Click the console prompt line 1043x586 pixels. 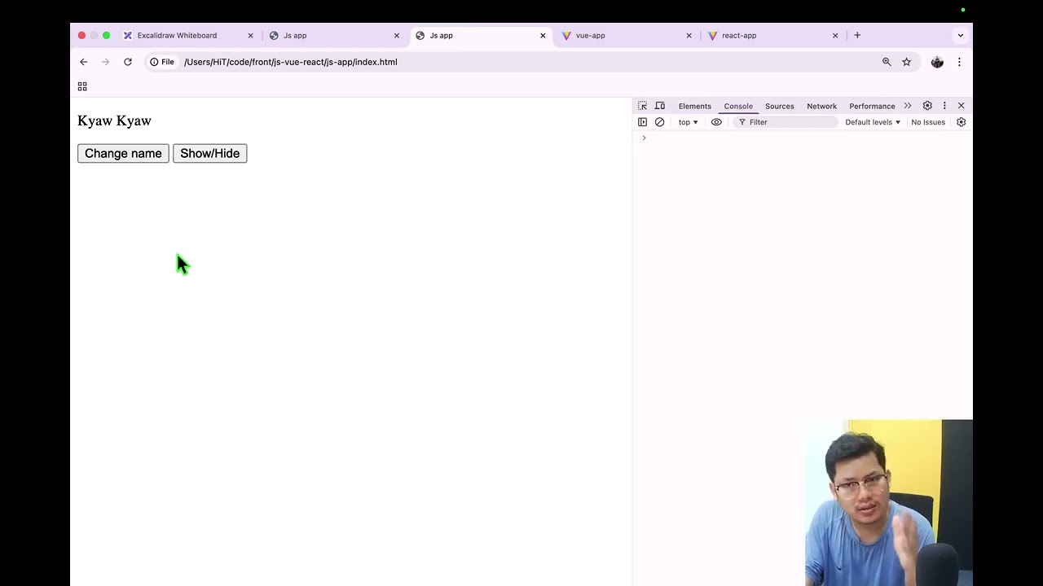coord(803,138)
